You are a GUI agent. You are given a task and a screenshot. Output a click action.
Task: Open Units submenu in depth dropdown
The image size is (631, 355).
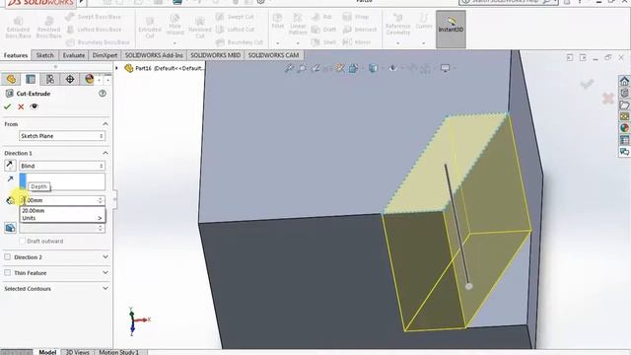(62, 218)
